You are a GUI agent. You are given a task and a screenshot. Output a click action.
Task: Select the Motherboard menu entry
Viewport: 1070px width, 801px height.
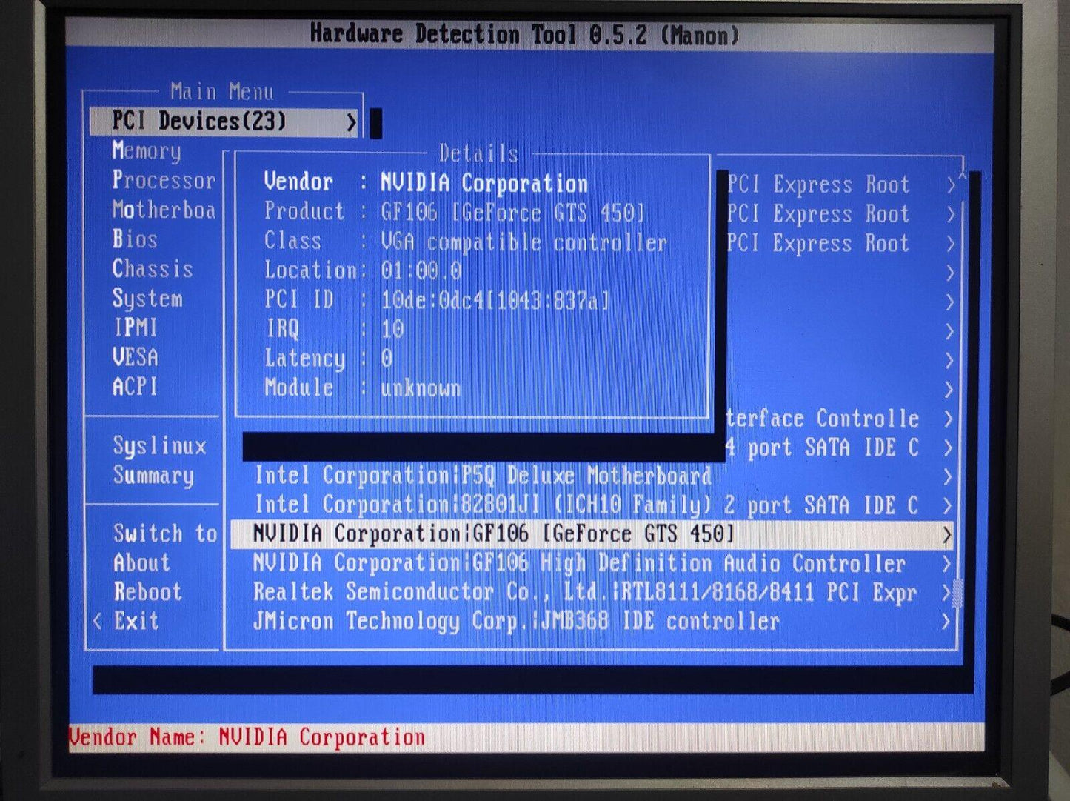pyautogui.click(x=164, y=210)
